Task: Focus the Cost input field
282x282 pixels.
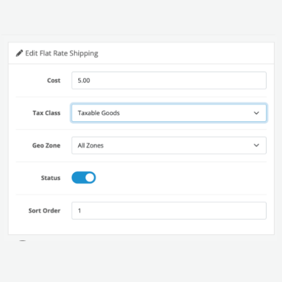Action: point(169,81)
